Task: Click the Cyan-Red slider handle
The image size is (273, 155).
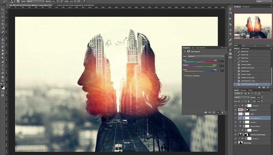Action: point(198,62)
